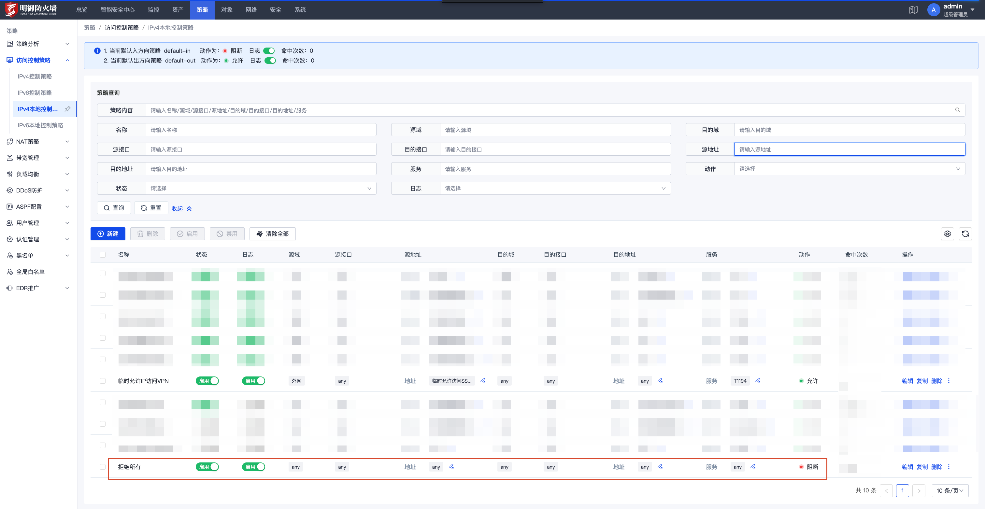Toggle default-in log switch

269,50
